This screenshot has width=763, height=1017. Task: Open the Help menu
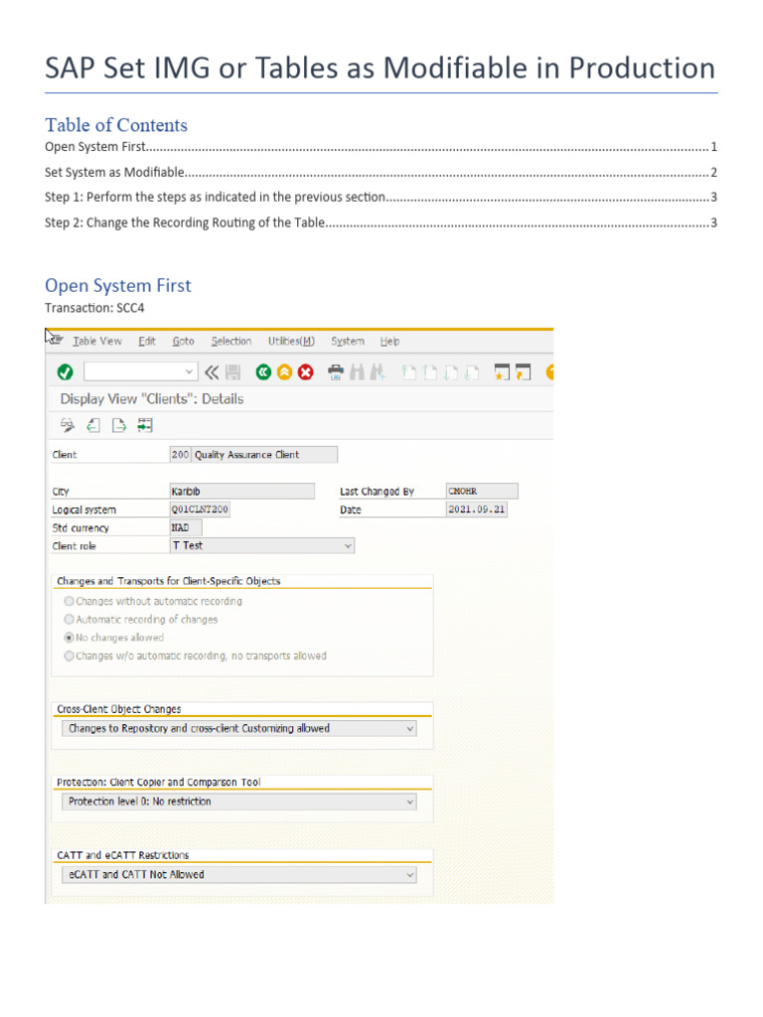coord(389,342)
